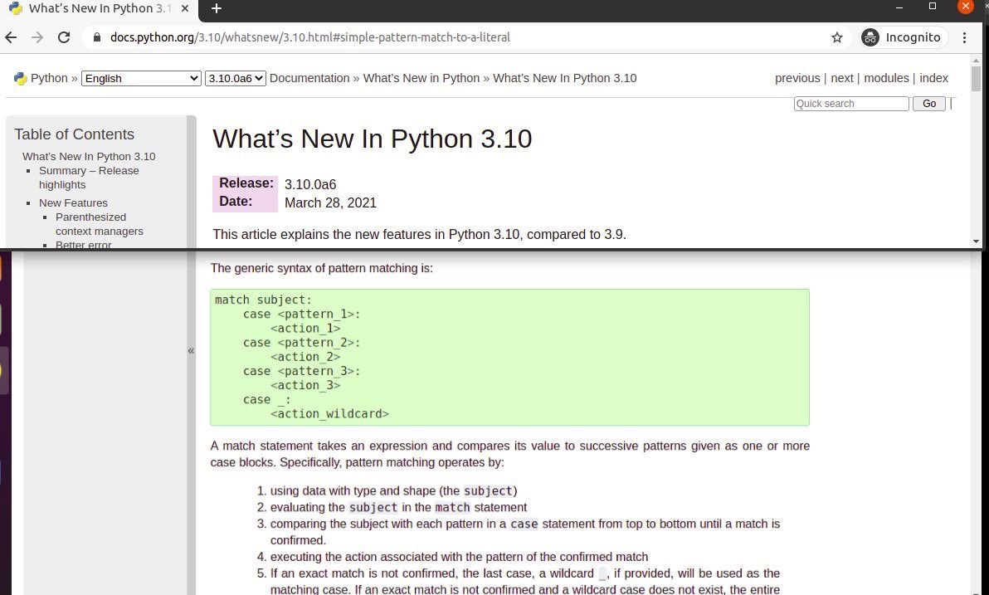Bookmark this page with the star icon

pyautogui.click(x=837, y=37)
